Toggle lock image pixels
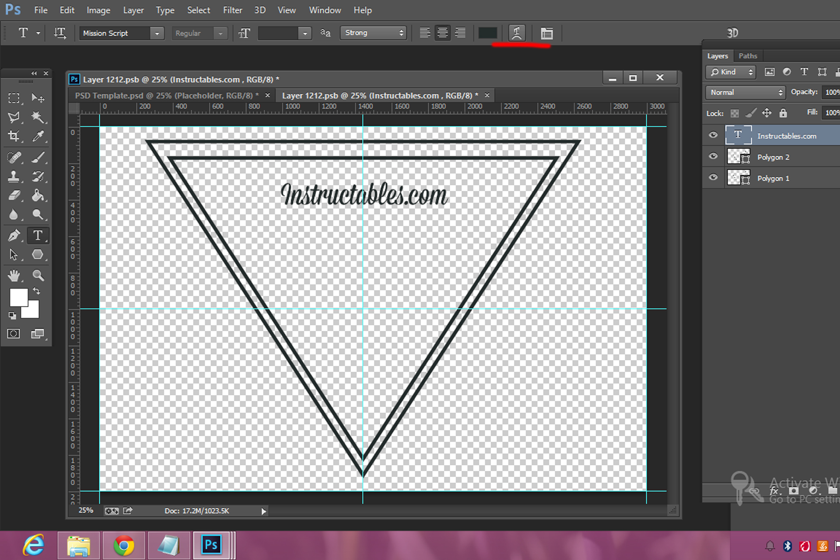Image resolution: width=840 pixels, height=560 pixels. 751,113
